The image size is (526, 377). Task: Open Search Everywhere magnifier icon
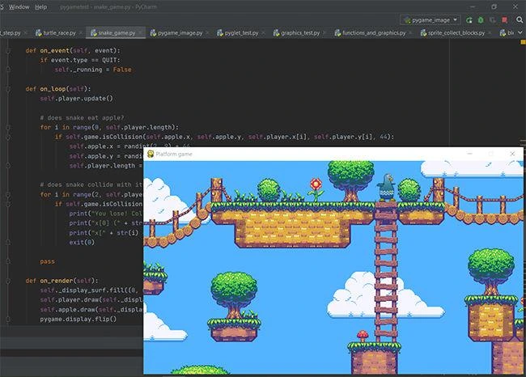[x=520, y=20]
